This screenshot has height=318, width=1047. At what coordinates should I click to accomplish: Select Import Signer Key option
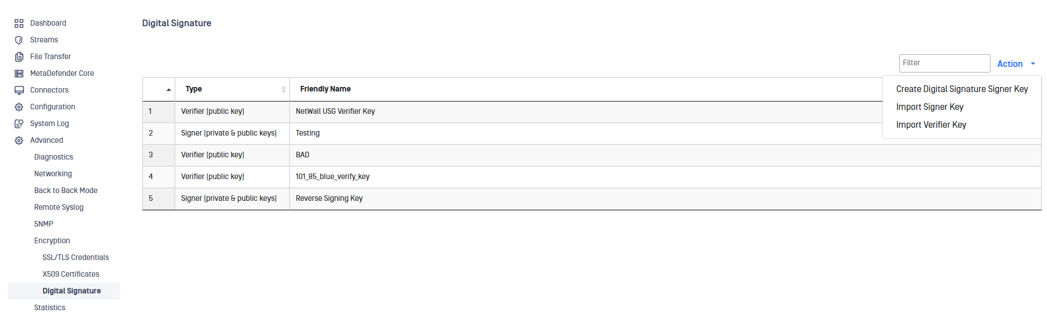coord(930,107)
